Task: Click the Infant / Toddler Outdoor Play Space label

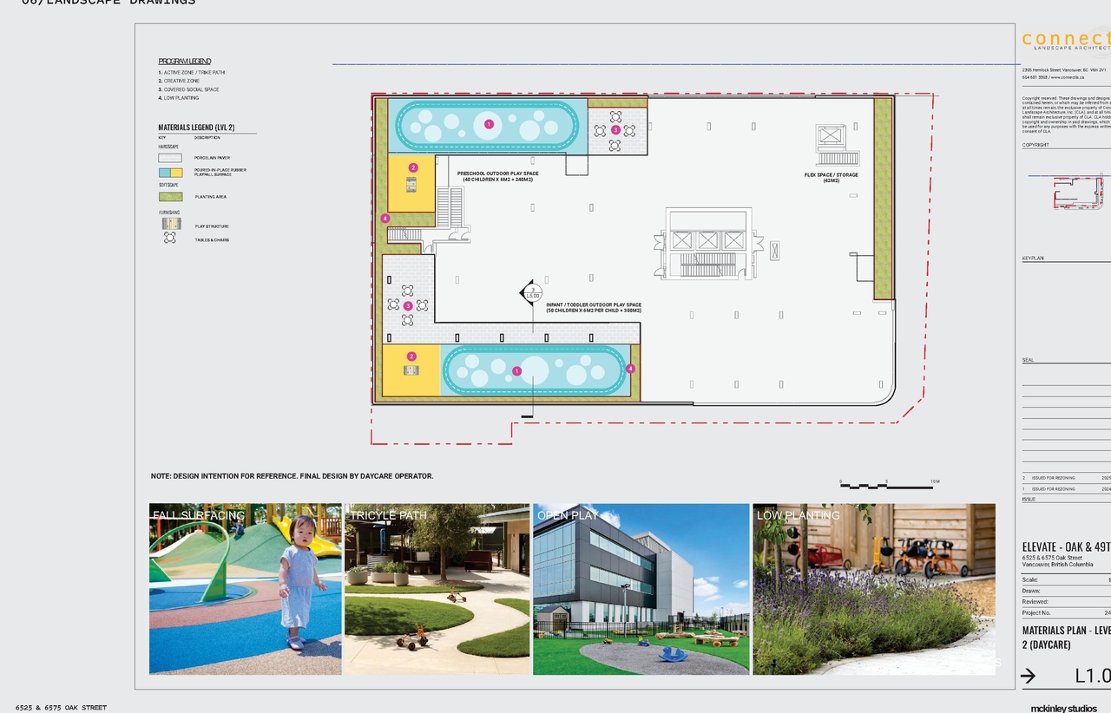Action: [594, 307]
